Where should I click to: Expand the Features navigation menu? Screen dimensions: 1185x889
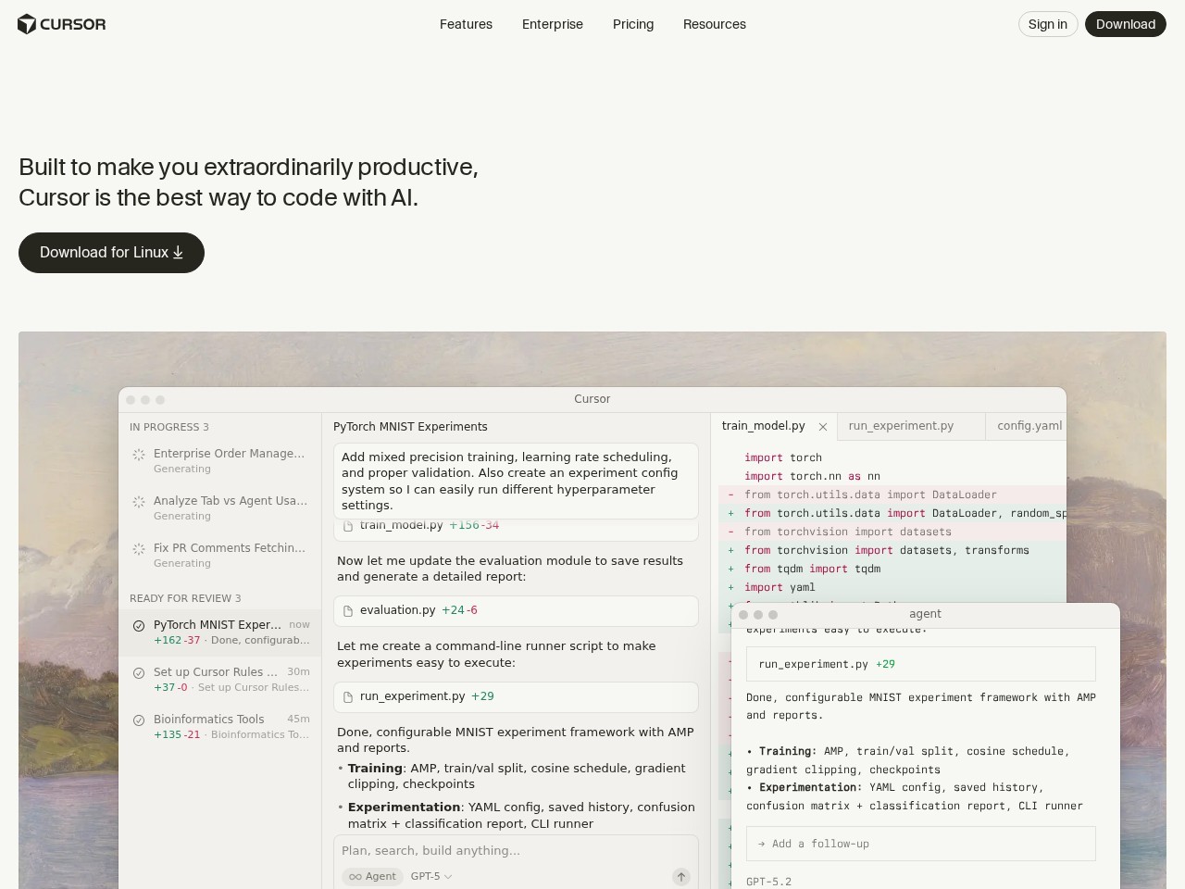coord(466,24)
